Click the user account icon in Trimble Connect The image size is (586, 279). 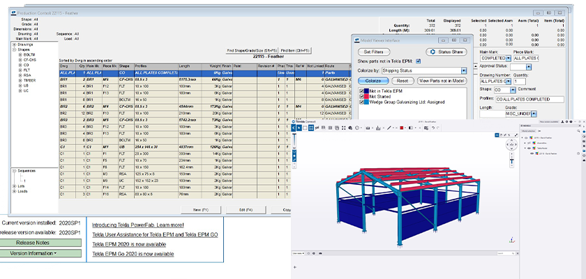tap(562, 122)
